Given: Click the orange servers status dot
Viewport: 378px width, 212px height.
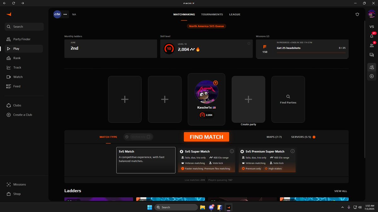Looking at the screenshot, I should tap(314, 137).
